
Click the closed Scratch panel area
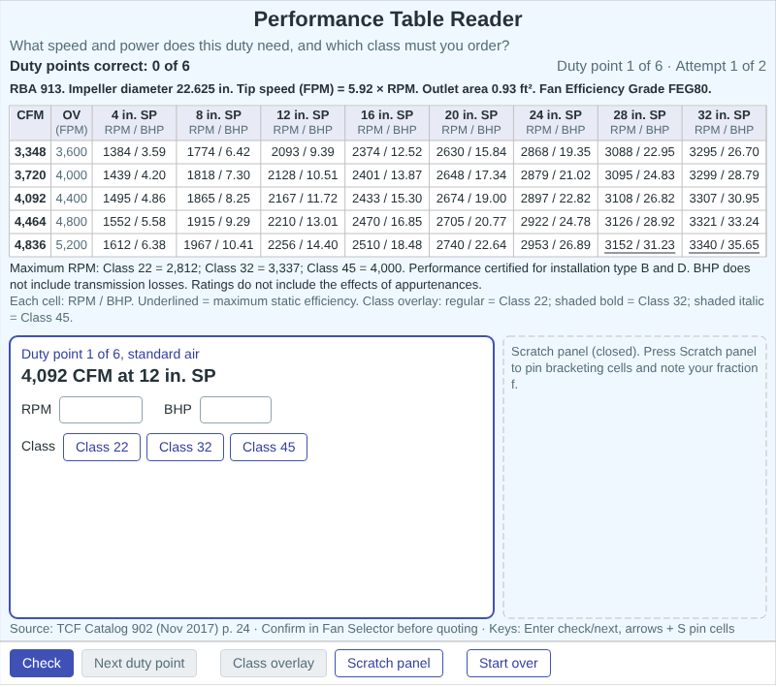click(634, 477)
